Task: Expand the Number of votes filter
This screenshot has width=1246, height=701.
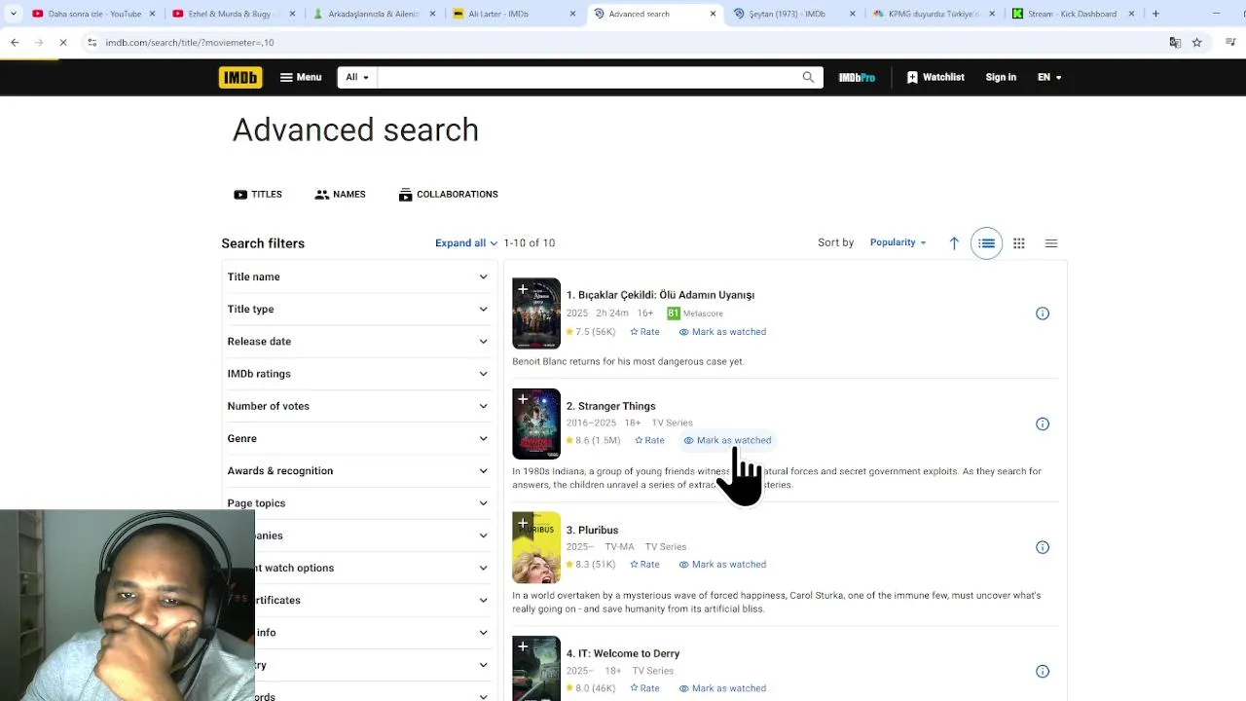Action: point(358,406)
